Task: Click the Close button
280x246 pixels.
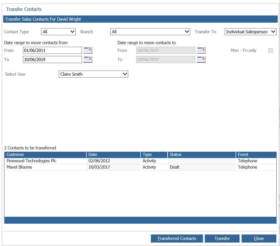Action: click(x=259, y=239)
